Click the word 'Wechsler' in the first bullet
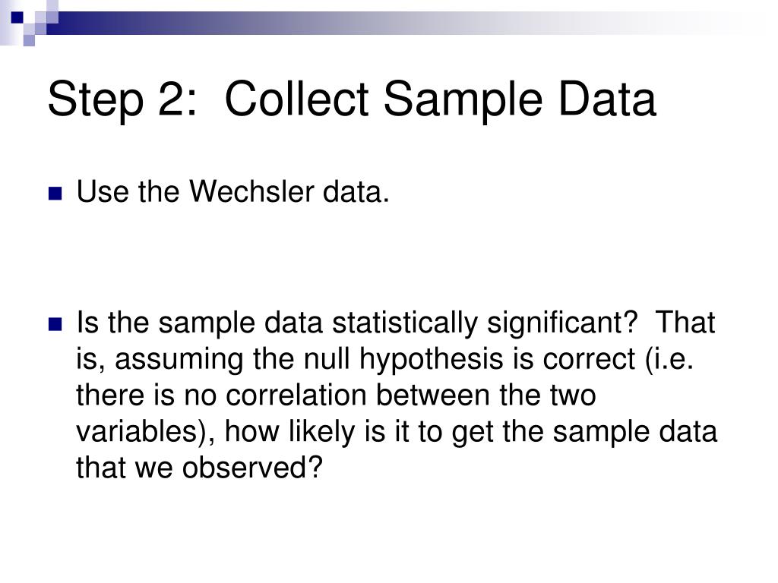 click(251, 192)
